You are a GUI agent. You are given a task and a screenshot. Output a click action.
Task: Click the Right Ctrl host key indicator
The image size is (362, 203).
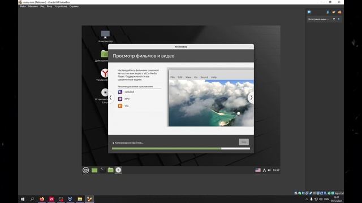(x=339, y=193)
